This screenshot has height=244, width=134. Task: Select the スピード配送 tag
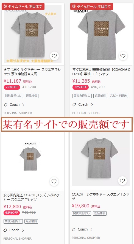118,96
